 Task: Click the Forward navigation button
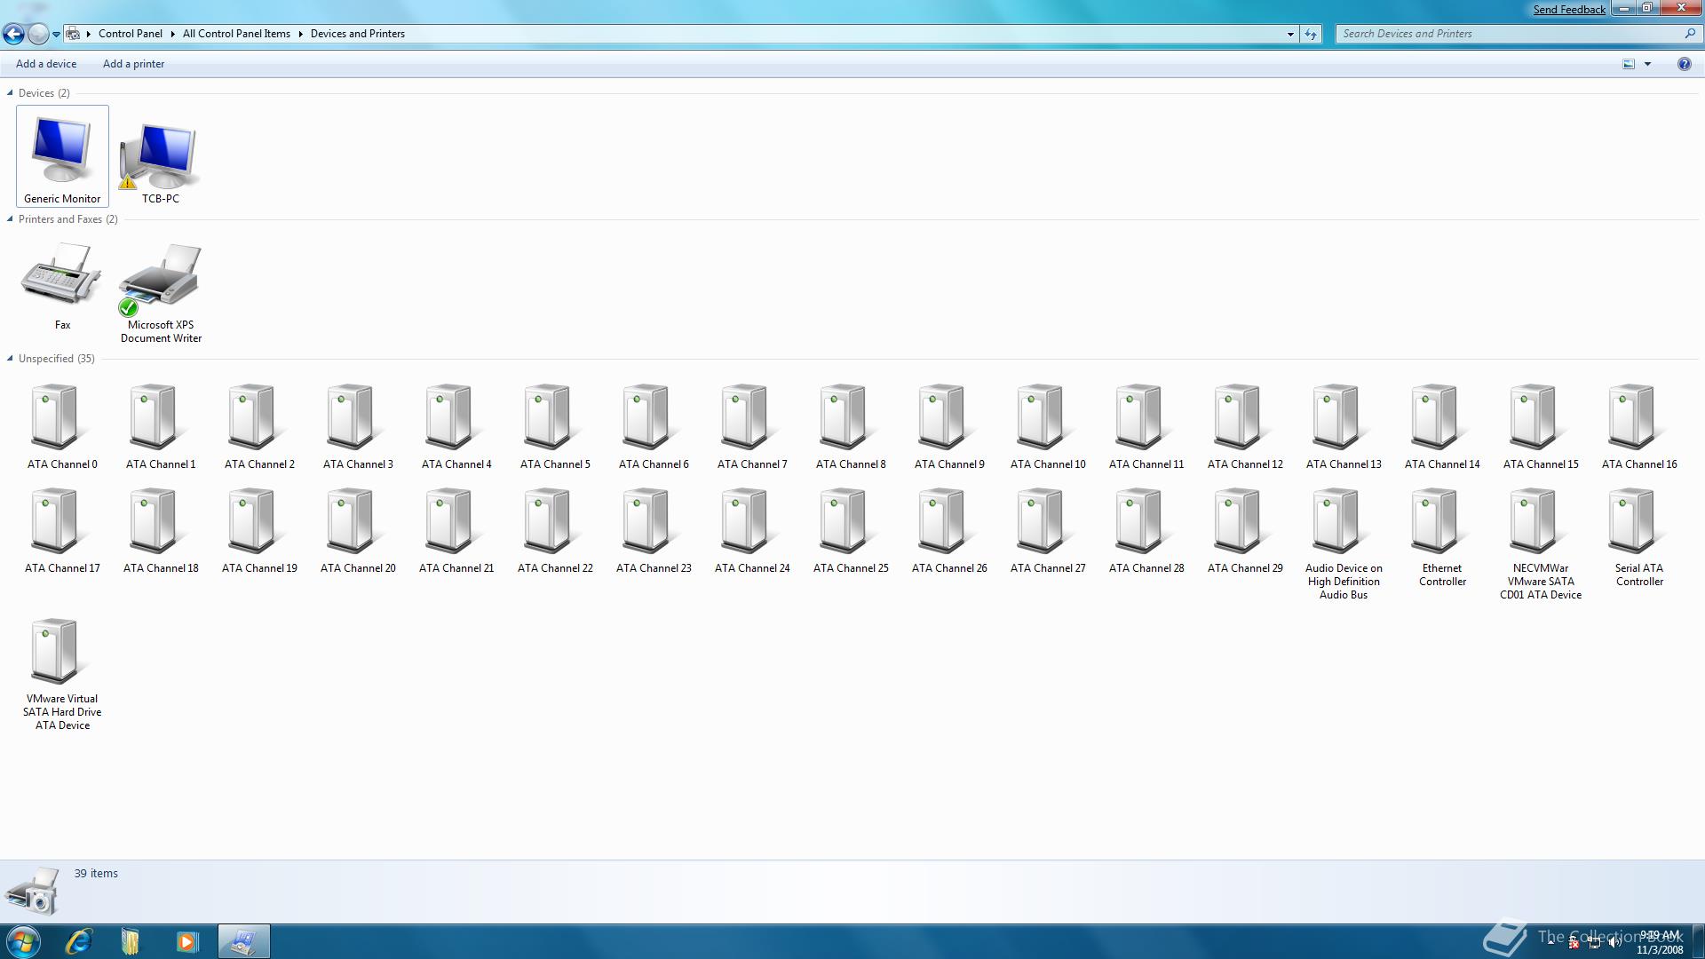[x=38, y=34]
